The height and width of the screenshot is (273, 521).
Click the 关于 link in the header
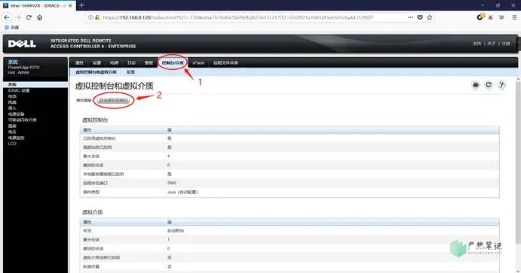tap(491, 44)
